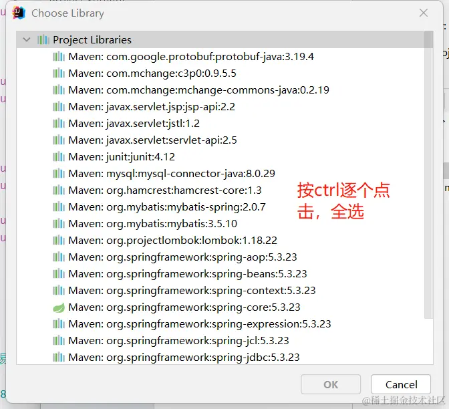Click the Project Libraries folder icon
This screenshot has width=449, height=409.
coord(43,40)
